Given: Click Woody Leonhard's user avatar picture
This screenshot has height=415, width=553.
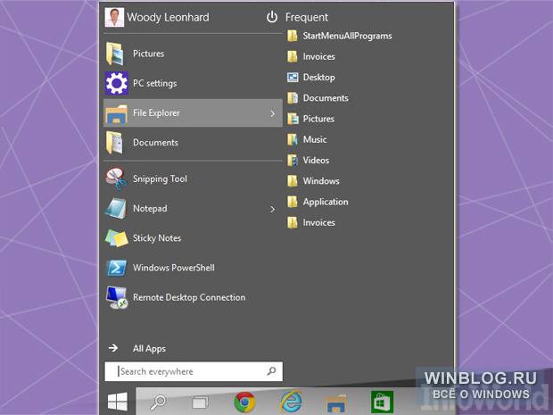Looking at the screenshot, I should [x=114, y=17].
